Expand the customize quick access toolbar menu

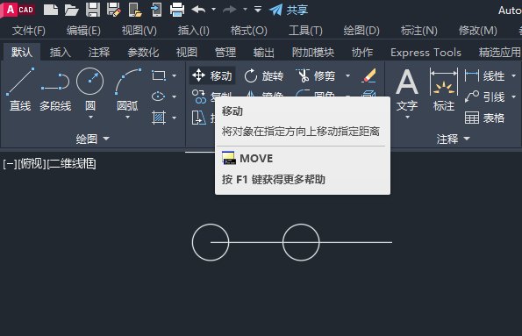pyautogui.click(x=258, y=10)
